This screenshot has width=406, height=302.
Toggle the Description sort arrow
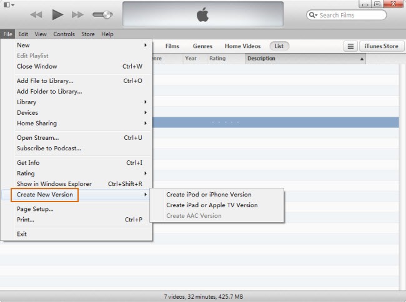pyautogui.click(x=362, y=59)
